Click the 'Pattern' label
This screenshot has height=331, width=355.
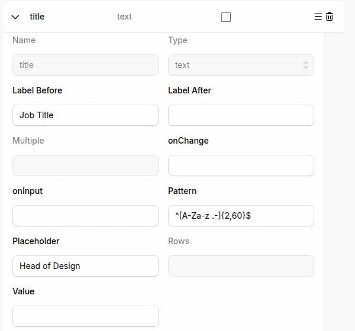182,191
